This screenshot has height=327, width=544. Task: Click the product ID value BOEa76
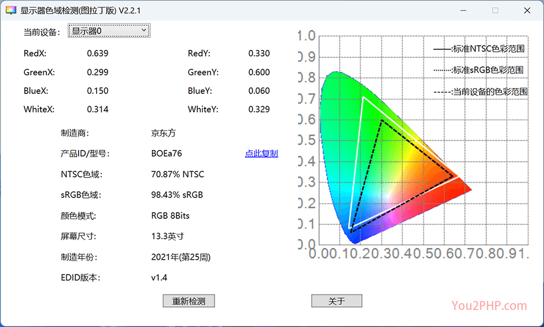tap(166, 154)
